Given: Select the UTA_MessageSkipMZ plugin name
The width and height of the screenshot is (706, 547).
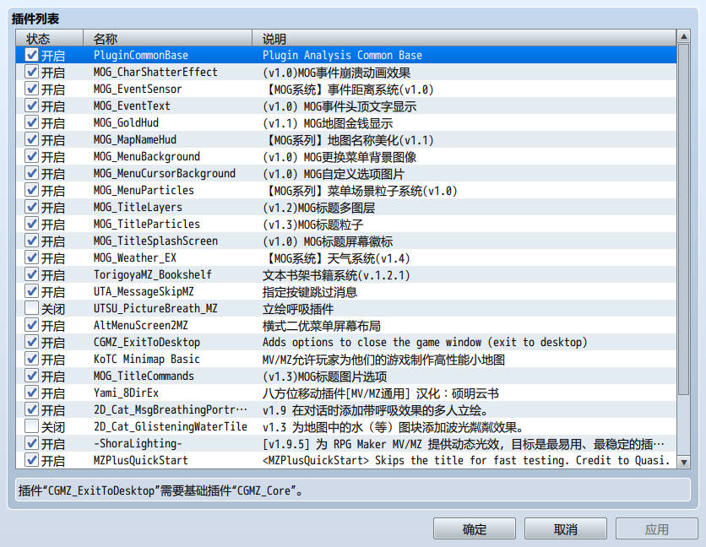Looking at the screenshot, I should point(144,291).
